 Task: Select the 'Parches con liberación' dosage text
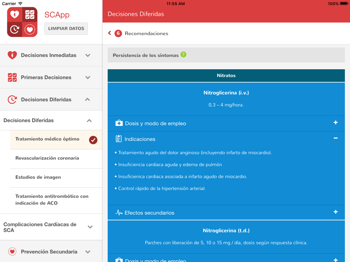coord(226,243)
